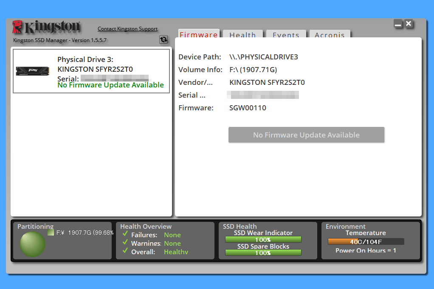Click the Overall health green checkmark
Screen dimensions: 434x289
point(125,251)
